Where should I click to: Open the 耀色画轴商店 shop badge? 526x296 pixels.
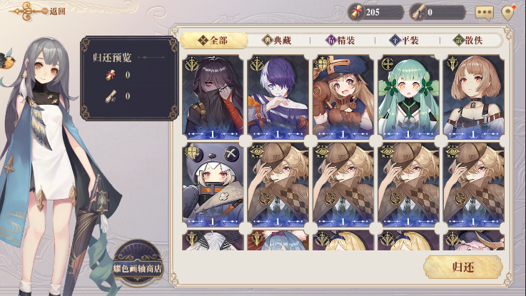pyautogui.click(x=138, y=264)
